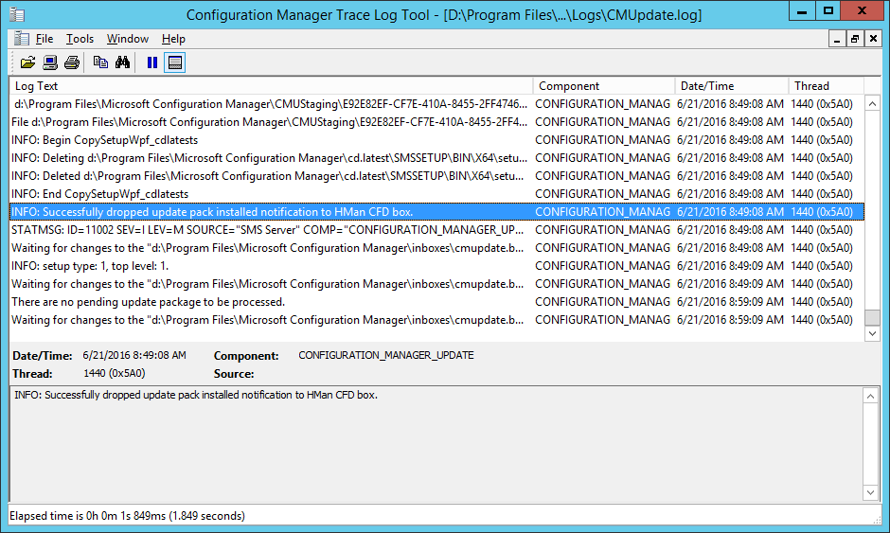Select the 'INFO: End CopySetupWpf_cdlatests' log row
Viewport: 890px width, 533px height.
pos(437,193)
